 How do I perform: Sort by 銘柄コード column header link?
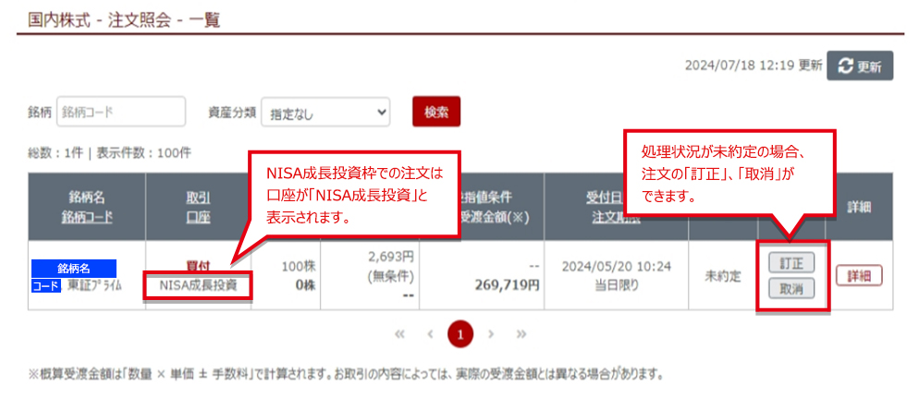point(86,217)
